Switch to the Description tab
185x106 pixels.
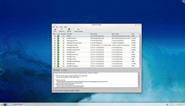pyautogui.click(x=57, y=70)
